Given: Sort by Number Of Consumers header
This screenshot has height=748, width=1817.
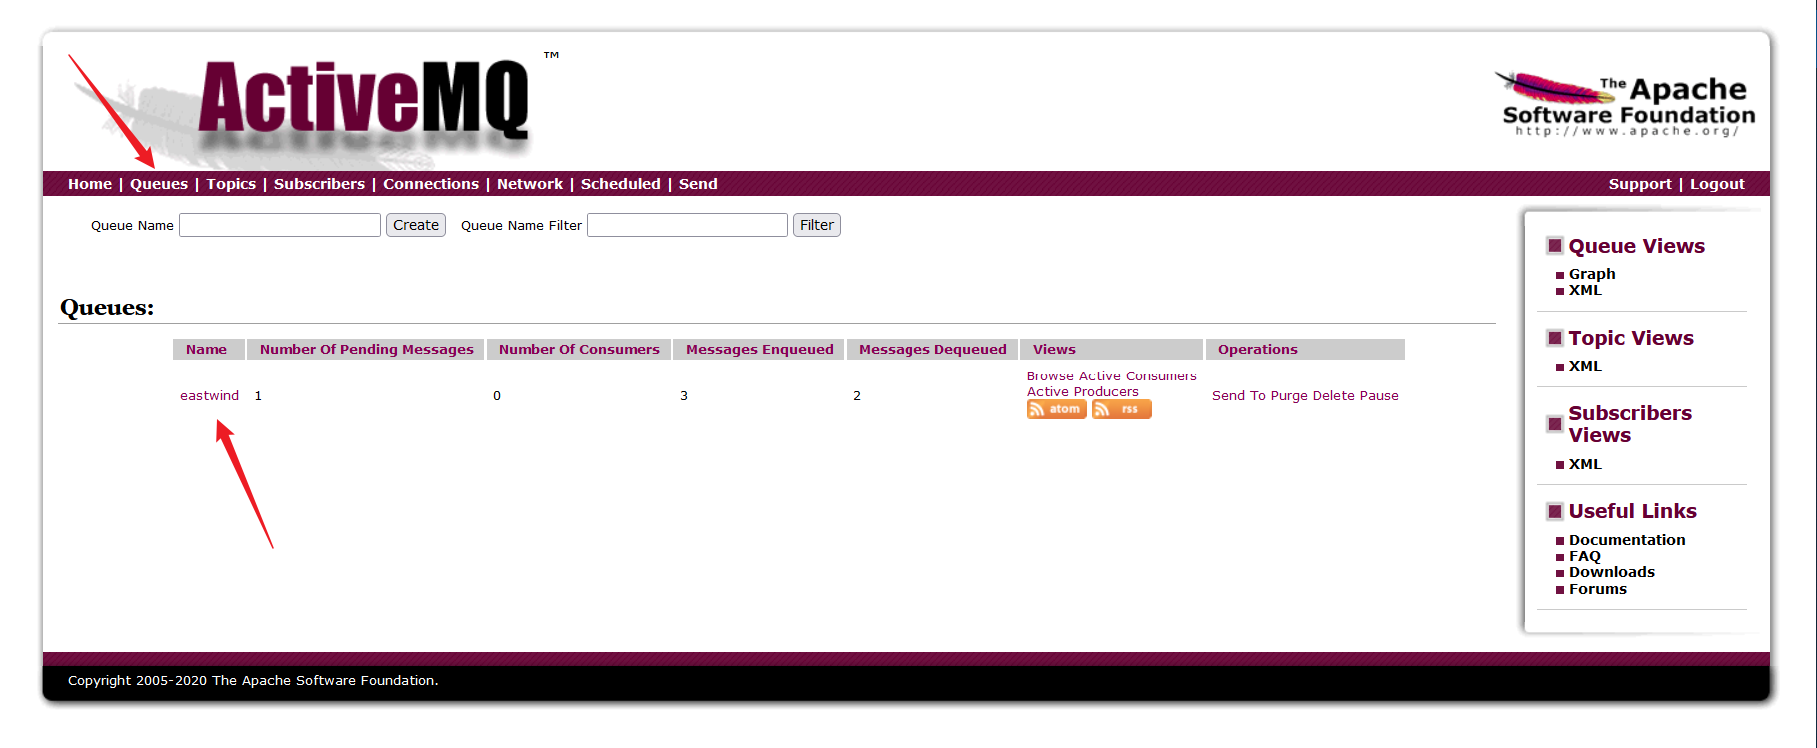Looking at the screenshot, I should pyautogui.click(x=579, y=349).
